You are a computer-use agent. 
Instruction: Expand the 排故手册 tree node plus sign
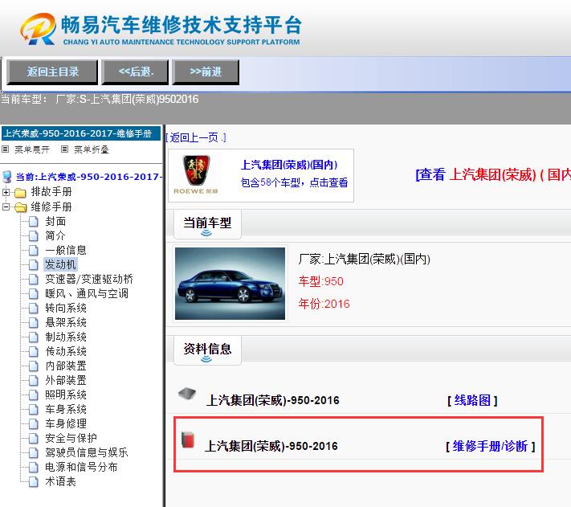point(6,192)
